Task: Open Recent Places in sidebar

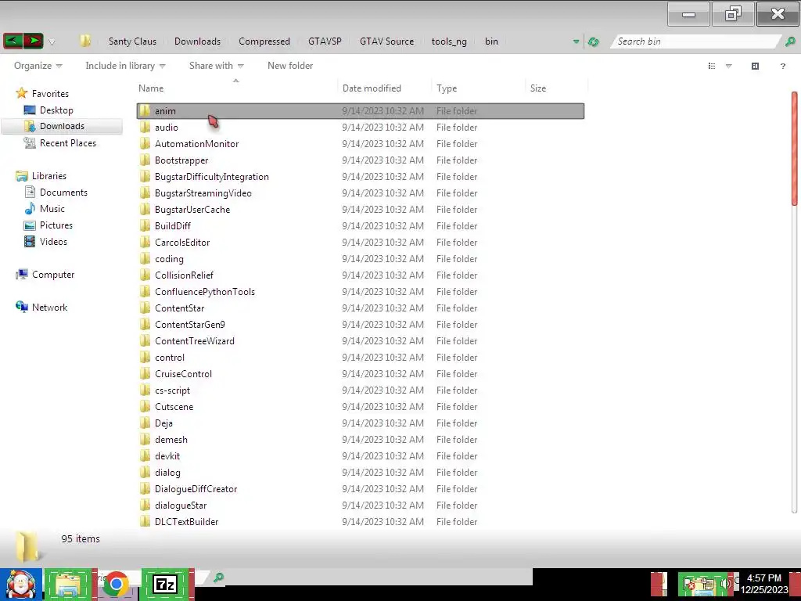Action: coord(68,143)
